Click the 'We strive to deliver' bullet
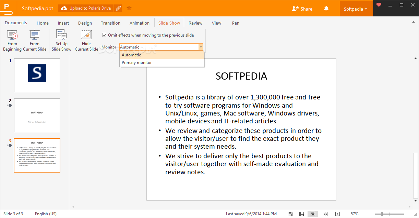The height and width of the screenshot is (218, 419). [x=242, y=164]
